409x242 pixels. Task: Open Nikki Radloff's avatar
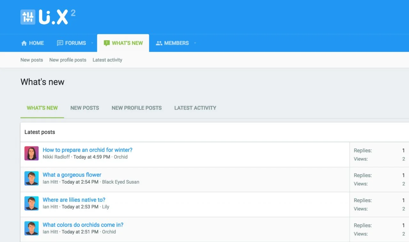(x=32, y=153)
